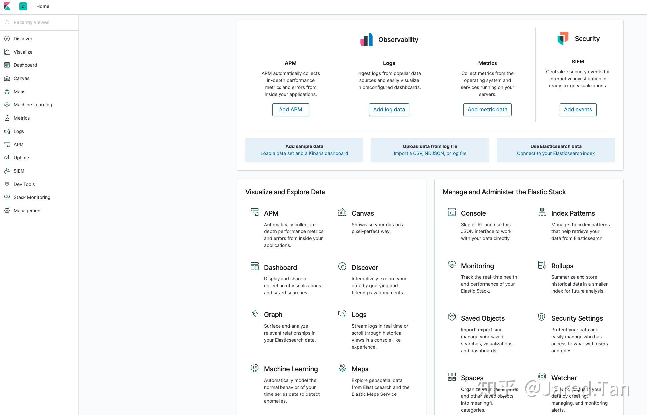Image resolution: width=647 pixels, height=415 pixels.
Task: Click the Kibana logo in the top bar
Action: click(7, 6)
